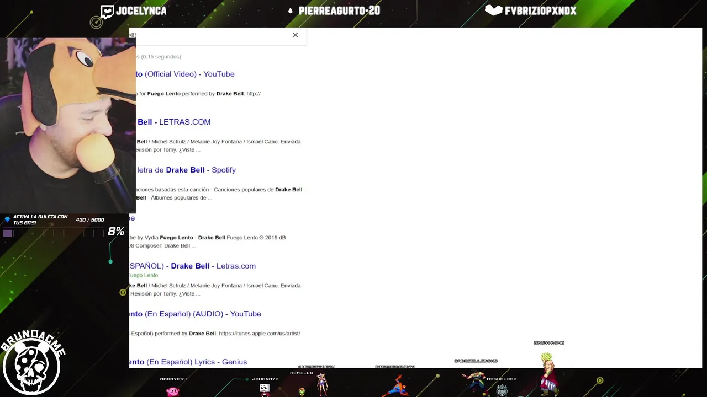
Task: Open '(En Español) Lyrics - Genius' result
Action: tap(188, 362)
